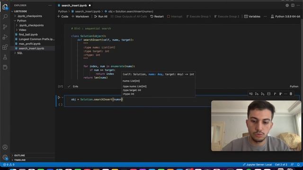This screenshot has height=170, width=303.
Task: Click obj = Solution.searchInsert breadcrumb item
Action: pyautogui.click(x=131, y=11)
